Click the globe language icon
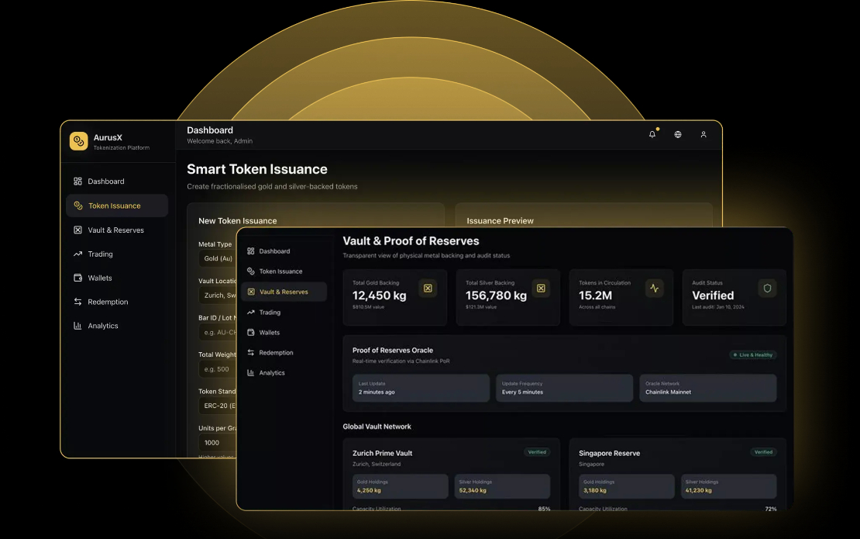This screenshot has height=539, width=860. [678, 134]
